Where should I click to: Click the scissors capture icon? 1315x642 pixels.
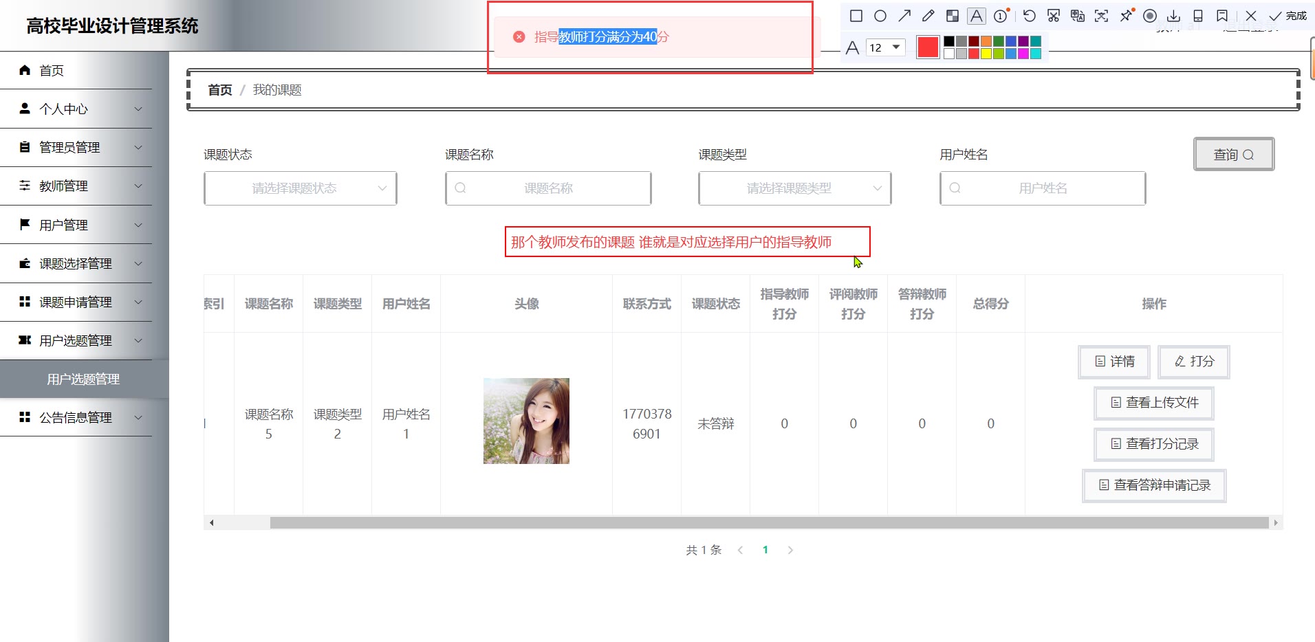(1054, 16)
